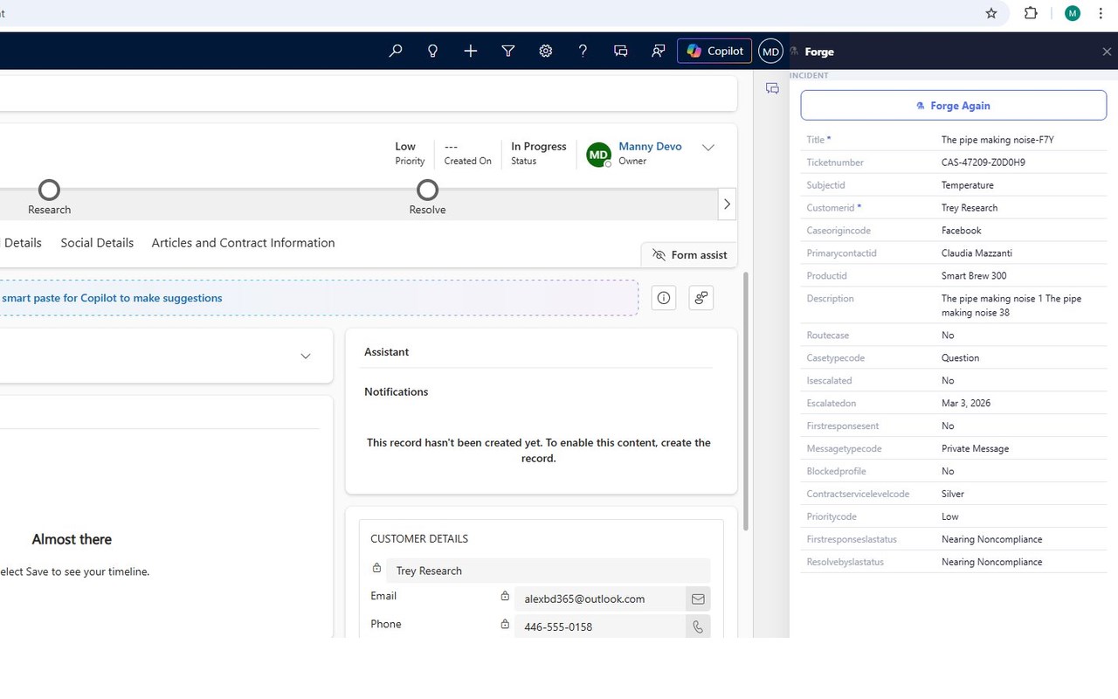Click the phone call icon
This screenshot has height=699, width=1118.
coord(698,626)
